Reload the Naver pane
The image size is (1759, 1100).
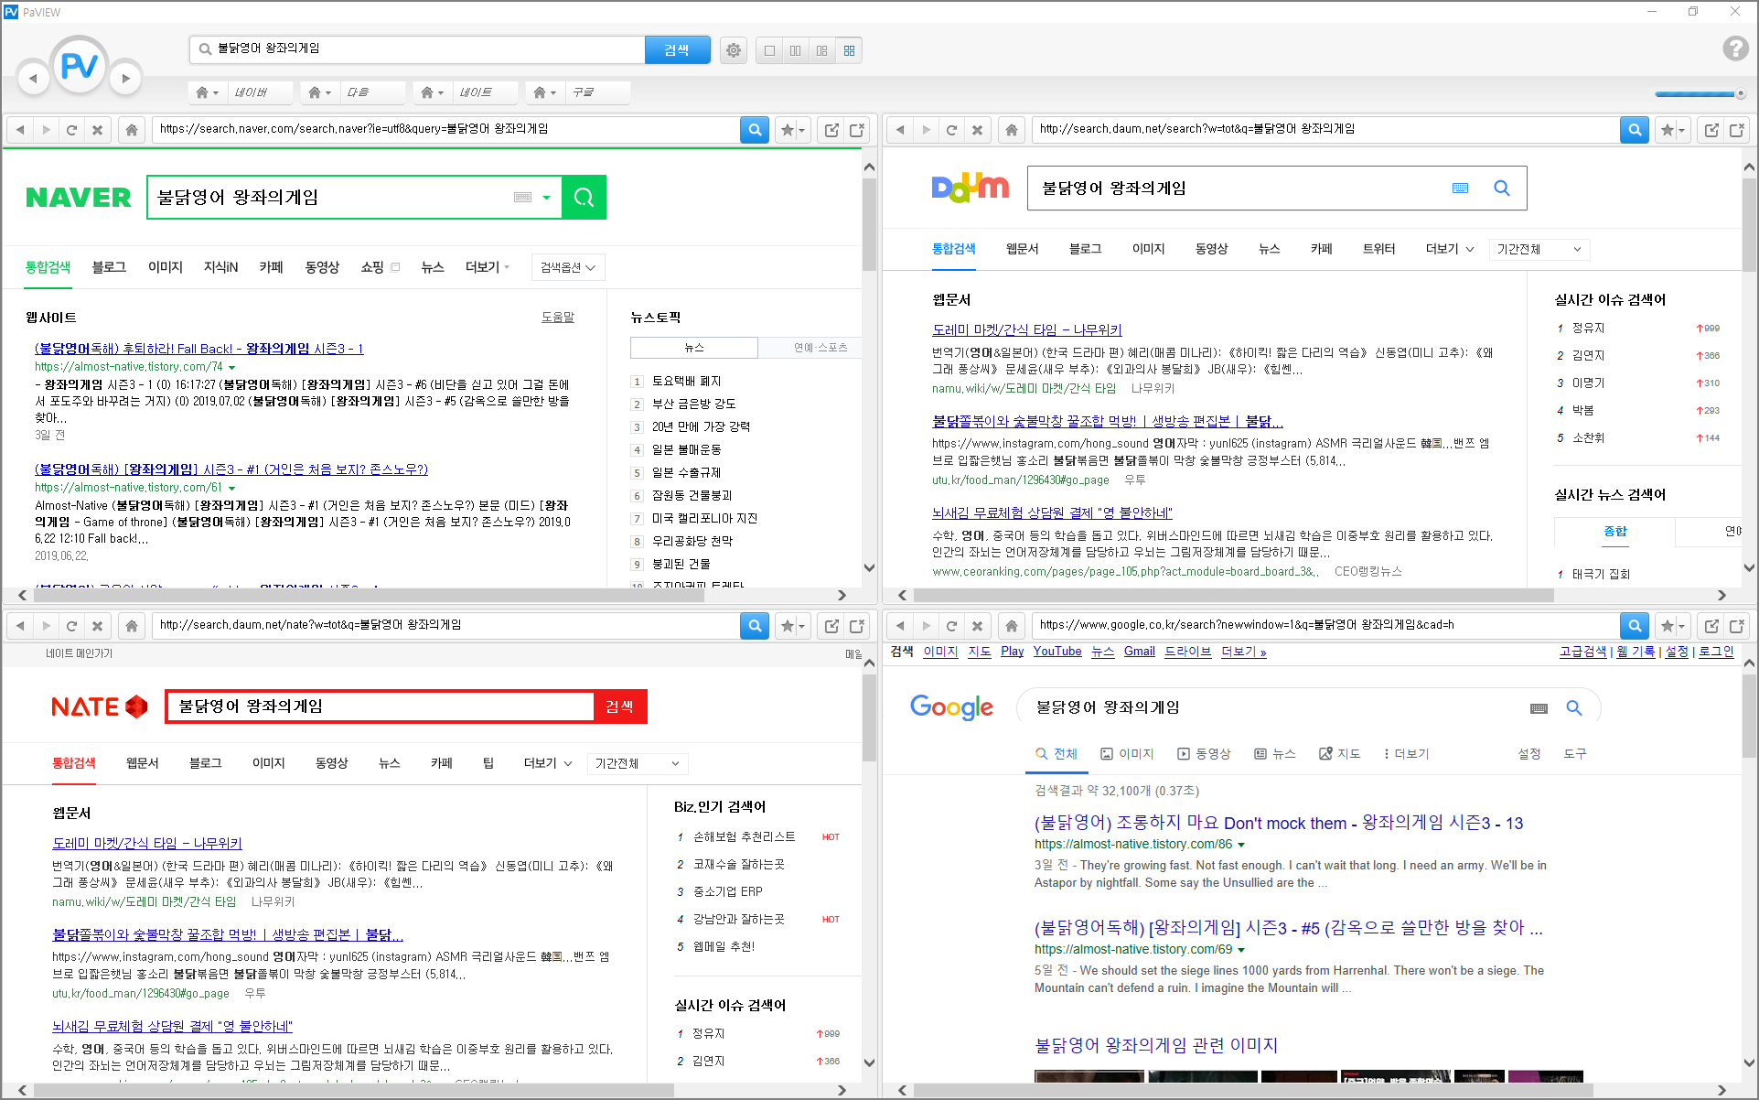click(x=71, y=130)
